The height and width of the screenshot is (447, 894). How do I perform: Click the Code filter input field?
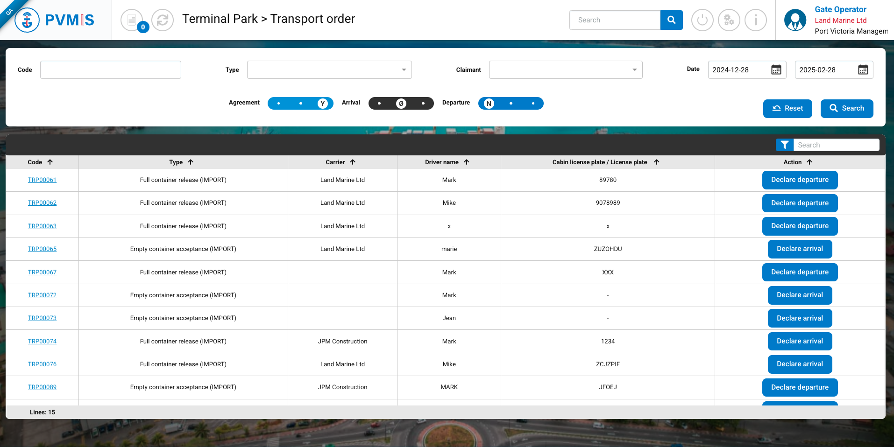(x=111, y=70)
